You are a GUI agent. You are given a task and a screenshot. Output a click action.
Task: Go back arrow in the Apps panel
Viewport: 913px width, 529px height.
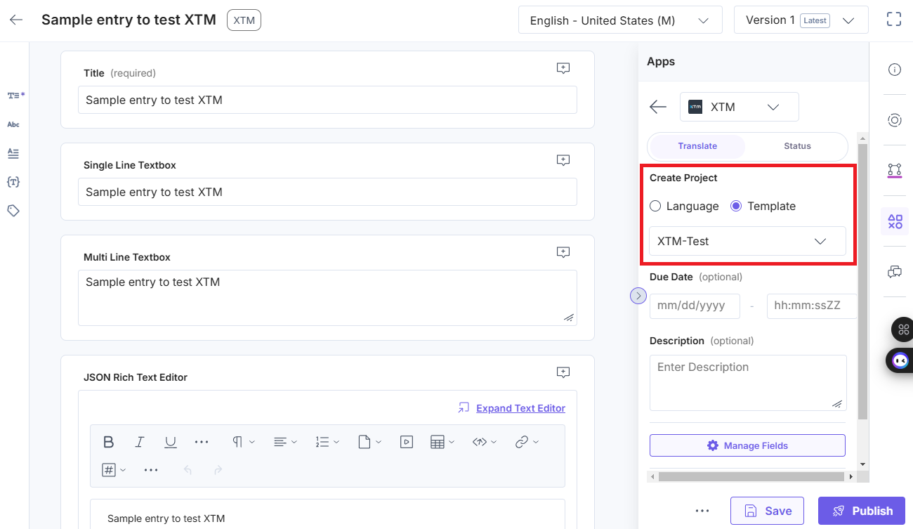[658, 107]
